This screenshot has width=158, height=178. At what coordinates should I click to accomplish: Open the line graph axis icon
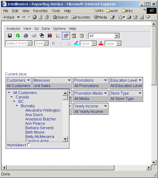pyautogui.click(x=58, y=36)
